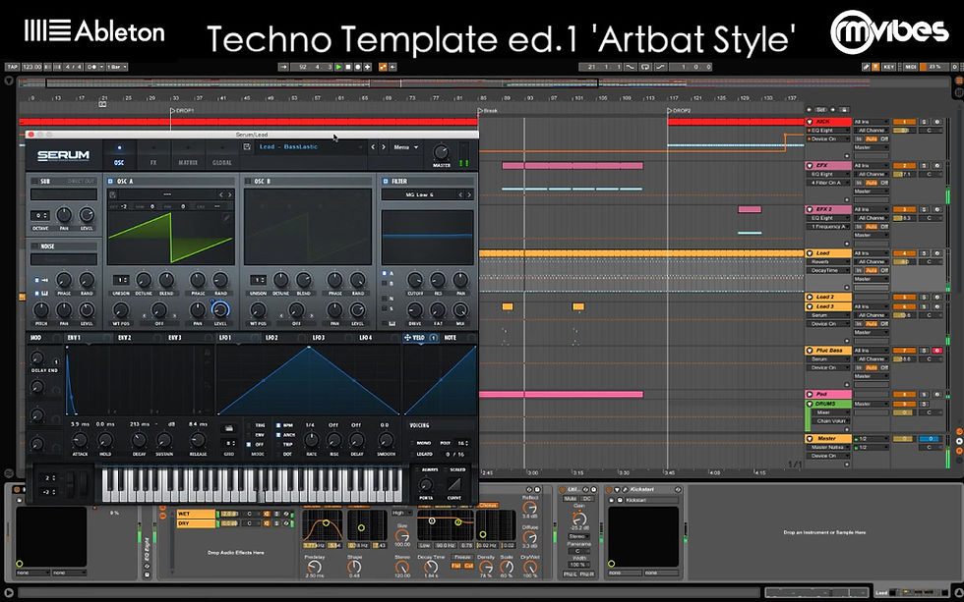Toggle the metronome button
This screenshot has height=602, width=964.
coord(92,66)
